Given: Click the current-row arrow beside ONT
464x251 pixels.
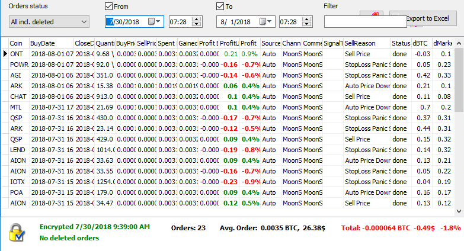Looking at the screenshot, I should pos(5,54).
